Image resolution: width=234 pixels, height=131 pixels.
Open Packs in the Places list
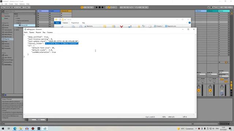coord(6,55)
